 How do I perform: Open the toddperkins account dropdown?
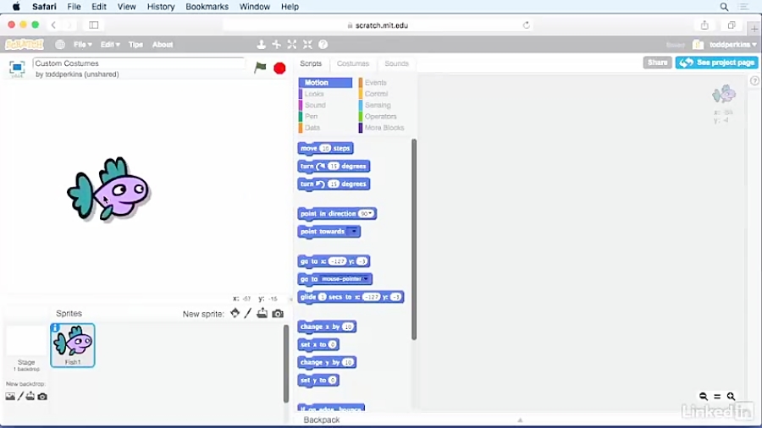tap(732, 45)
